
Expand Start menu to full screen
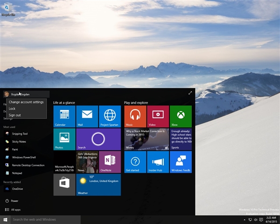point(190,93)
